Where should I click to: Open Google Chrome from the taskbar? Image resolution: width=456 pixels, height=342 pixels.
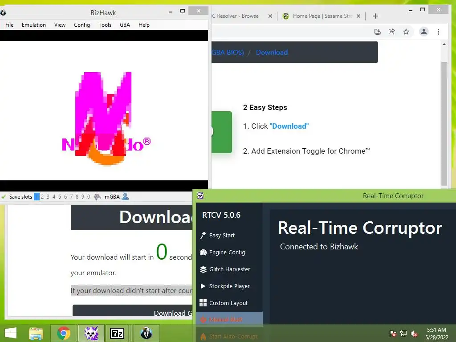[x=64, y=333]
